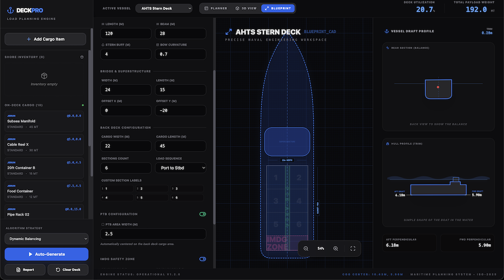This screenshot has height=280, width=504.
Task: Click the IMDG Zone area on the deck
Action: pos(287,243)
